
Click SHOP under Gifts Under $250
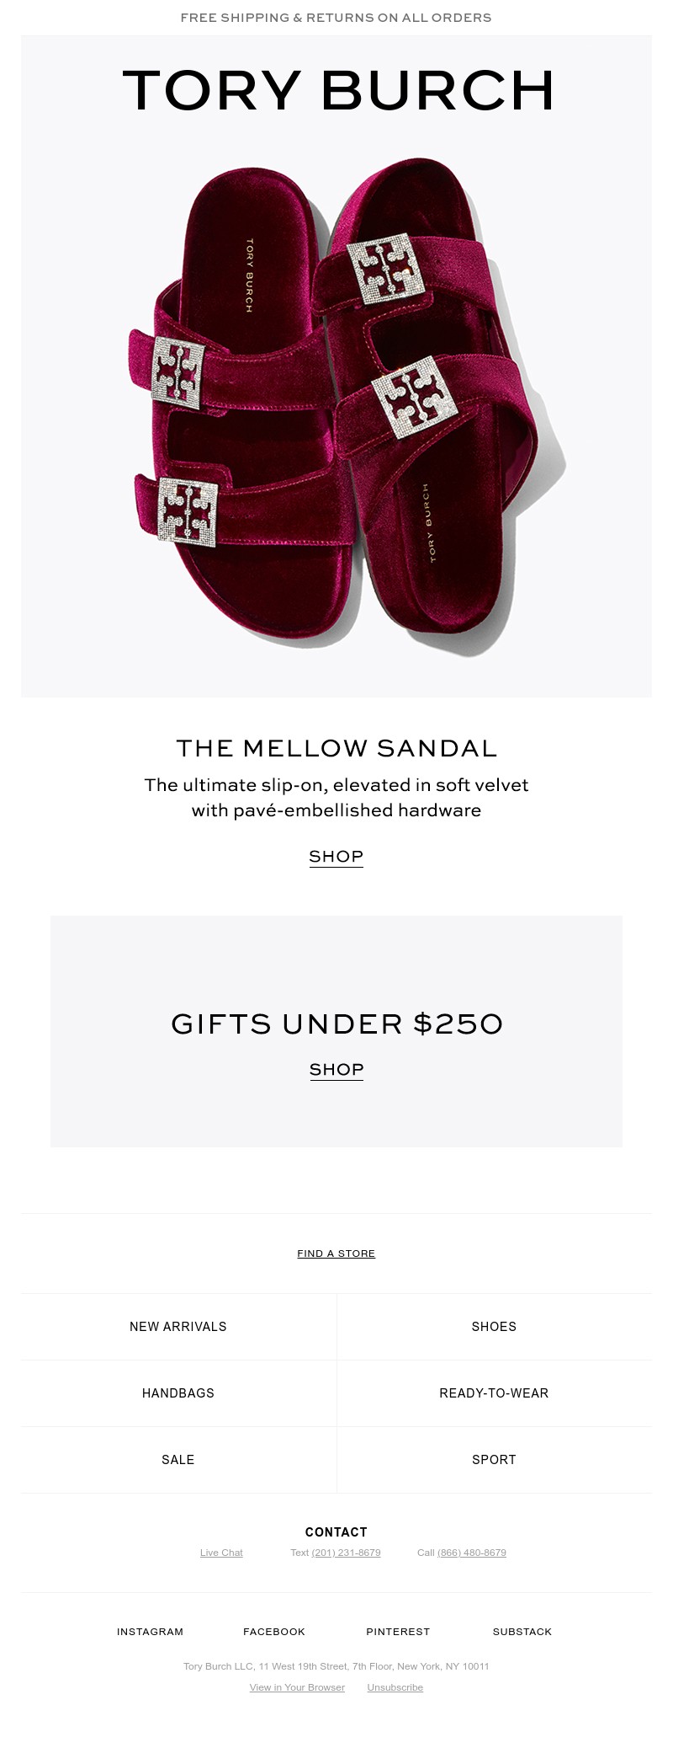pyautogui.click(x=336, y=1069)
